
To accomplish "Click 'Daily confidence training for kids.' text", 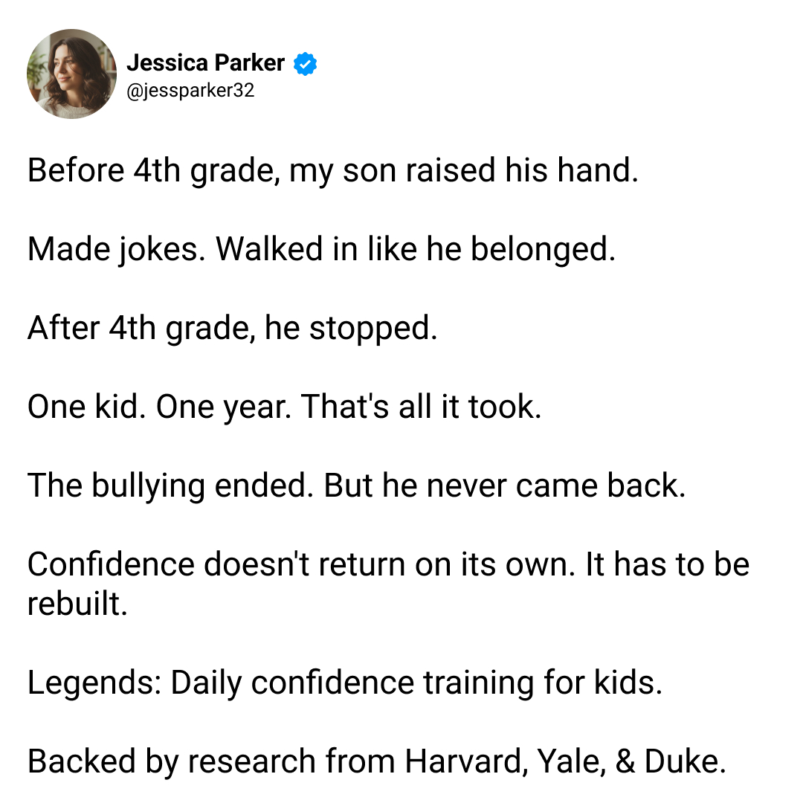I will point(417,683).
